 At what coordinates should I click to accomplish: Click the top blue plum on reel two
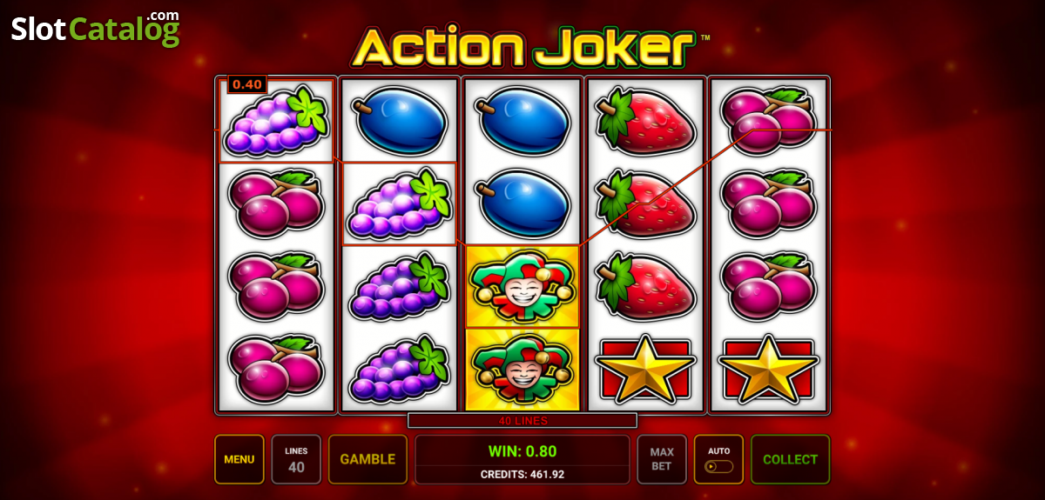point(400,120)
